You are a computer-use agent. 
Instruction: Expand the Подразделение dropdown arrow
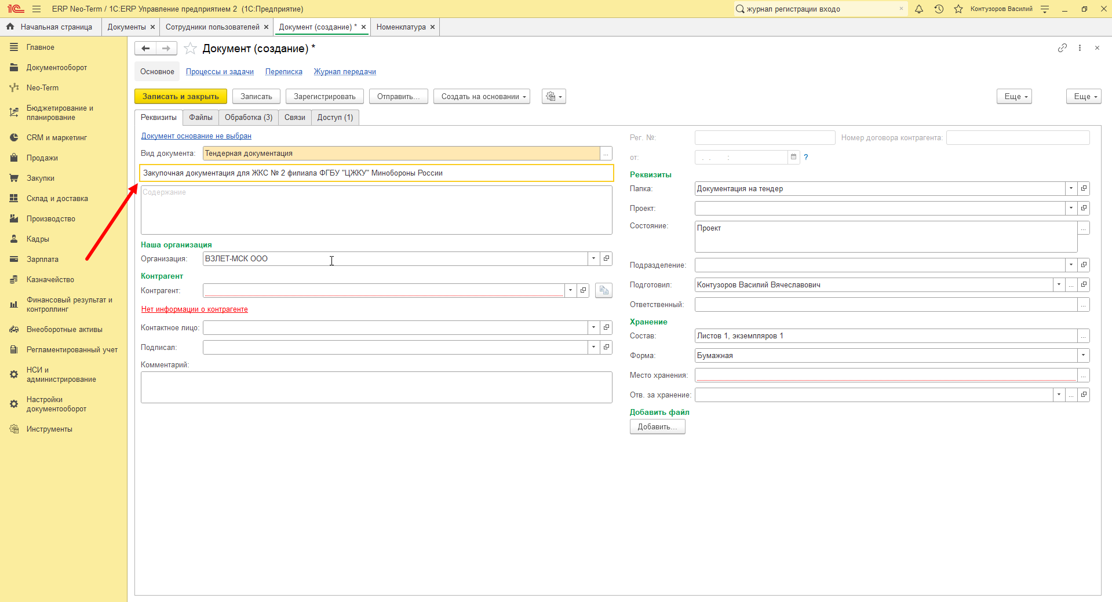tap(1071, 265)
